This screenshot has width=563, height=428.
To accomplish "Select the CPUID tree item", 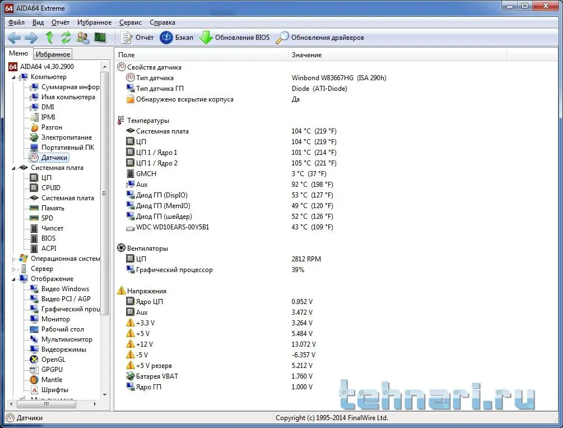I will coord(45,188).
